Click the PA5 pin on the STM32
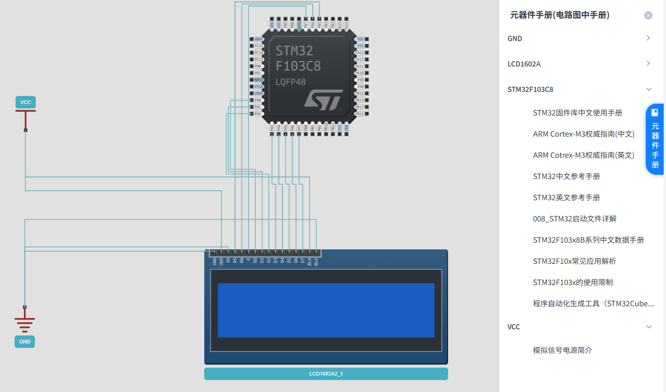This screenshot has height=392, width=666. tap(285, 129)
